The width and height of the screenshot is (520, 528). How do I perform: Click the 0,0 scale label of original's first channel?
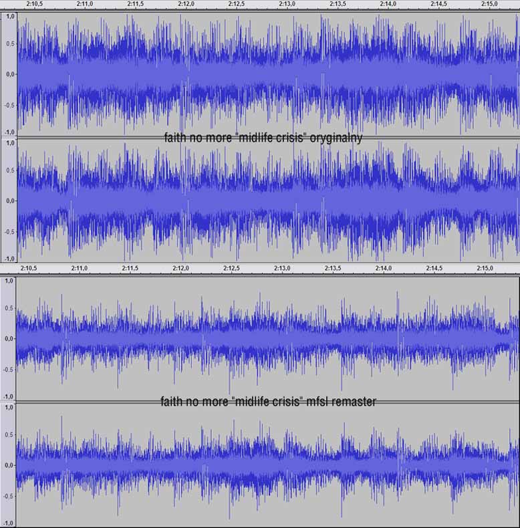11,74
